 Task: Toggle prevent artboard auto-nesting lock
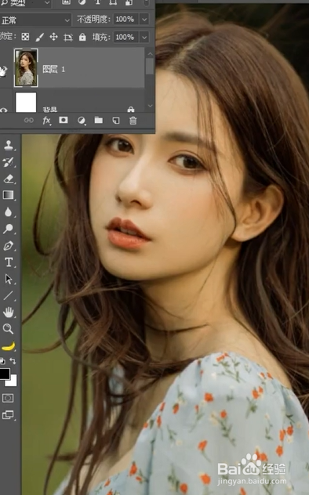(68, 38)
